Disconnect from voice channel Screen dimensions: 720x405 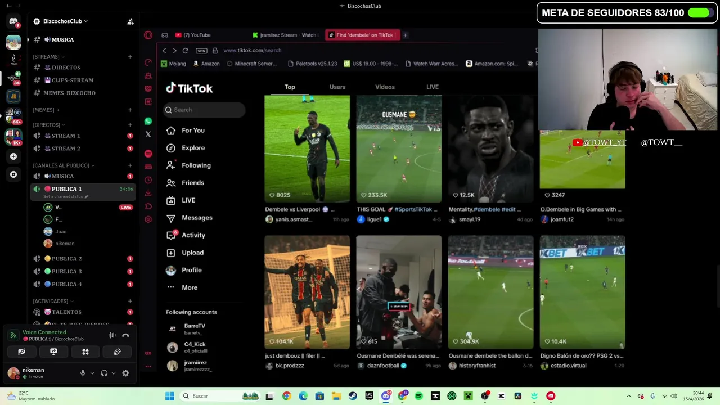(125, 335)
